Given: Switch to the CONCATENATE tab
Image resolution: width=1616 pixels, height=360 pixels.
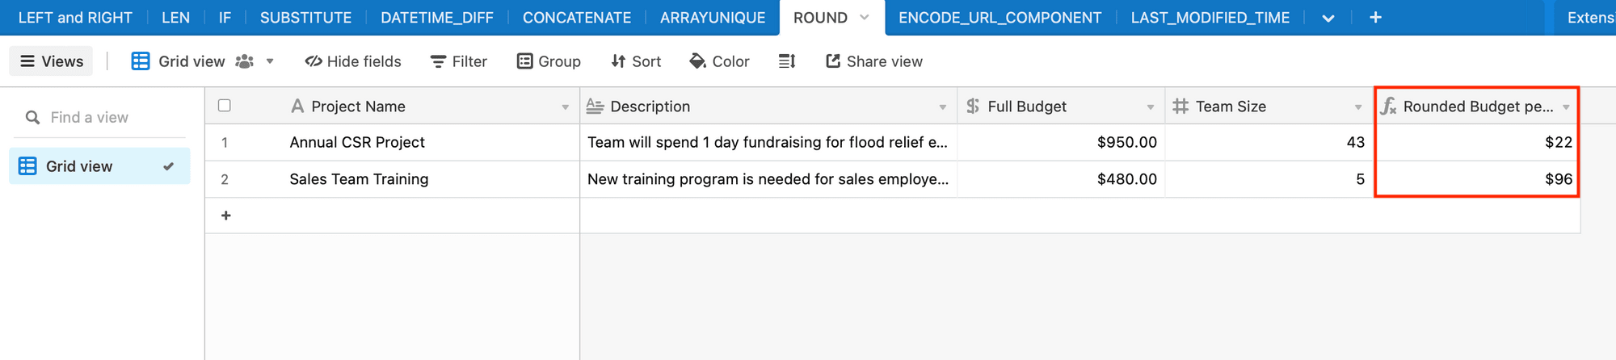Looking at the screenshot, I should [x=576, y=18].
